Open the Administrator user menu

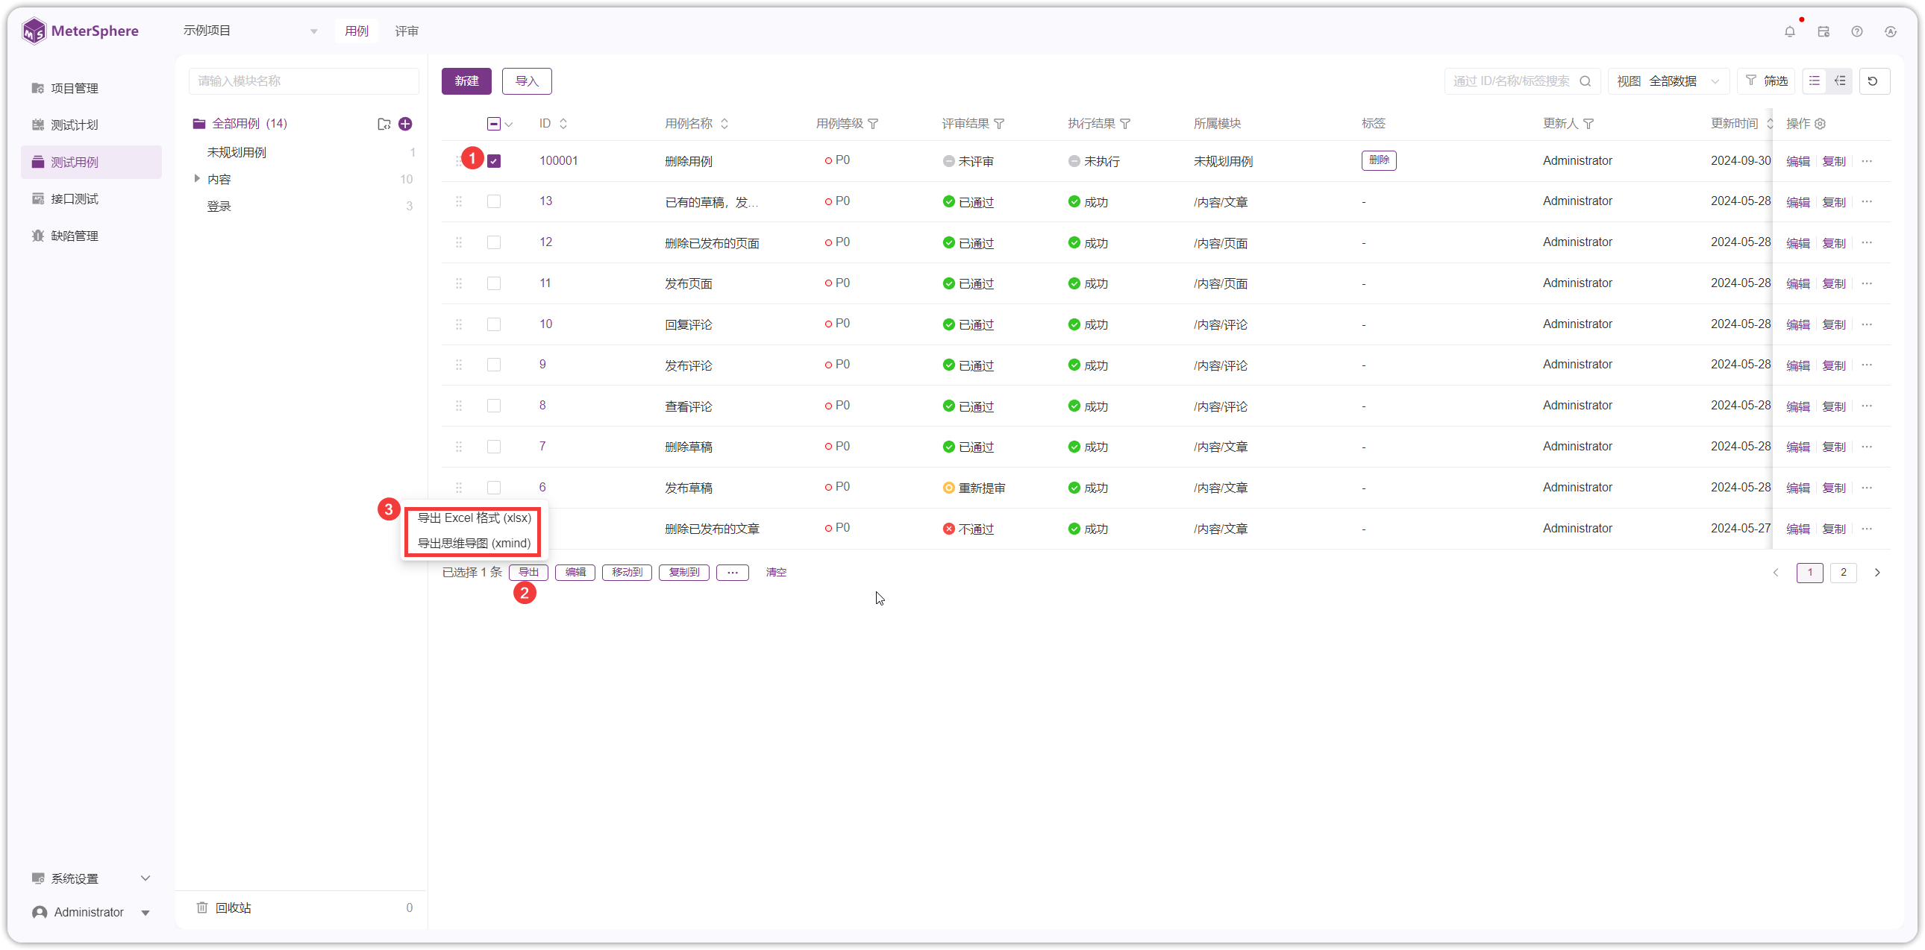pyautogui.click(x=91, y=912)
